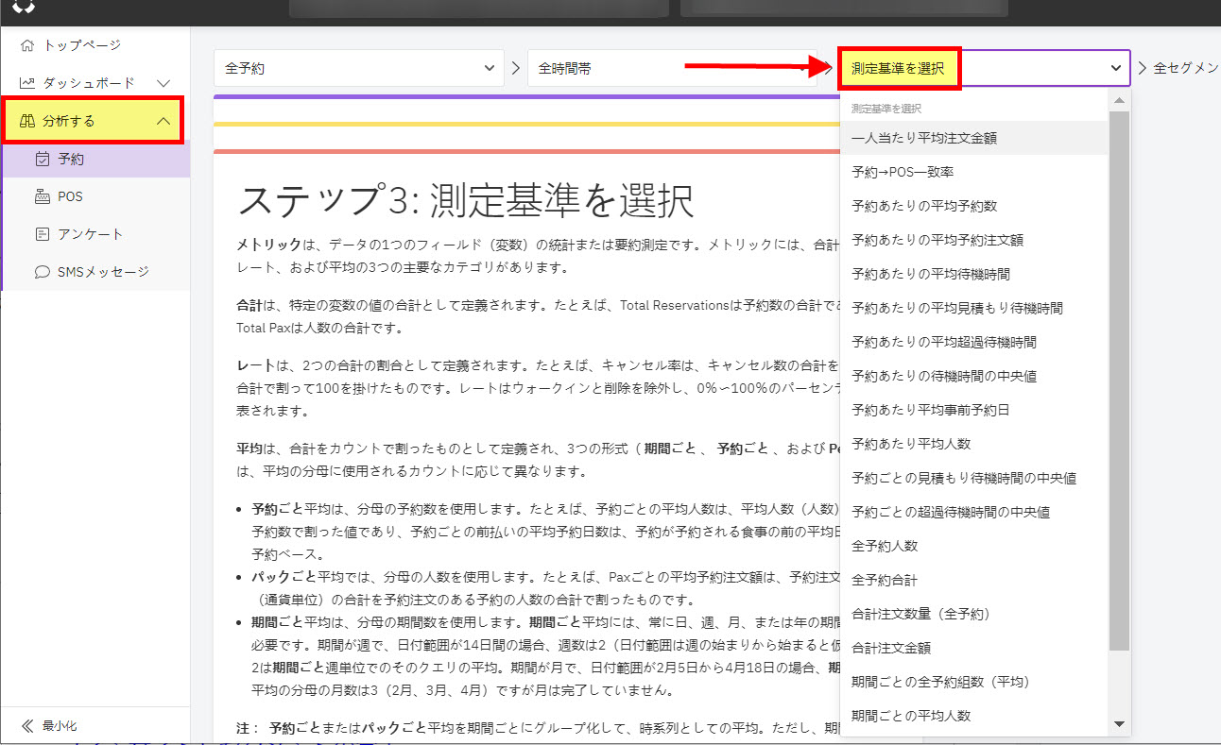Click the dropdown list scroll-down arrow
The height and width of the screenshot is (745, 1221).
(x=1119, y=724)
